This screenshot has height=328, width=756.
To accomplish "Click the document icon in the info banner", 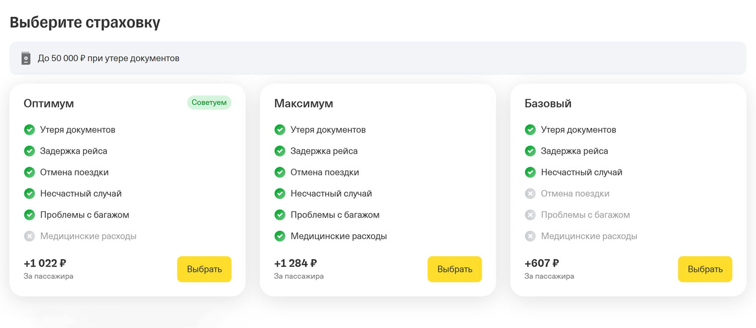I will (x=26, y=58).
